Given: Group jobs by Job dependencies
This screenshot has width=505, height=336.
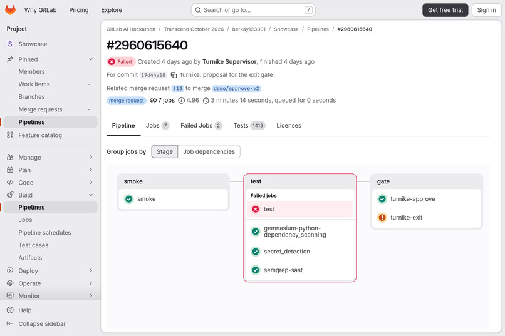Looking at the screenshot, I should pyautogui.click(x=209, y=152).
